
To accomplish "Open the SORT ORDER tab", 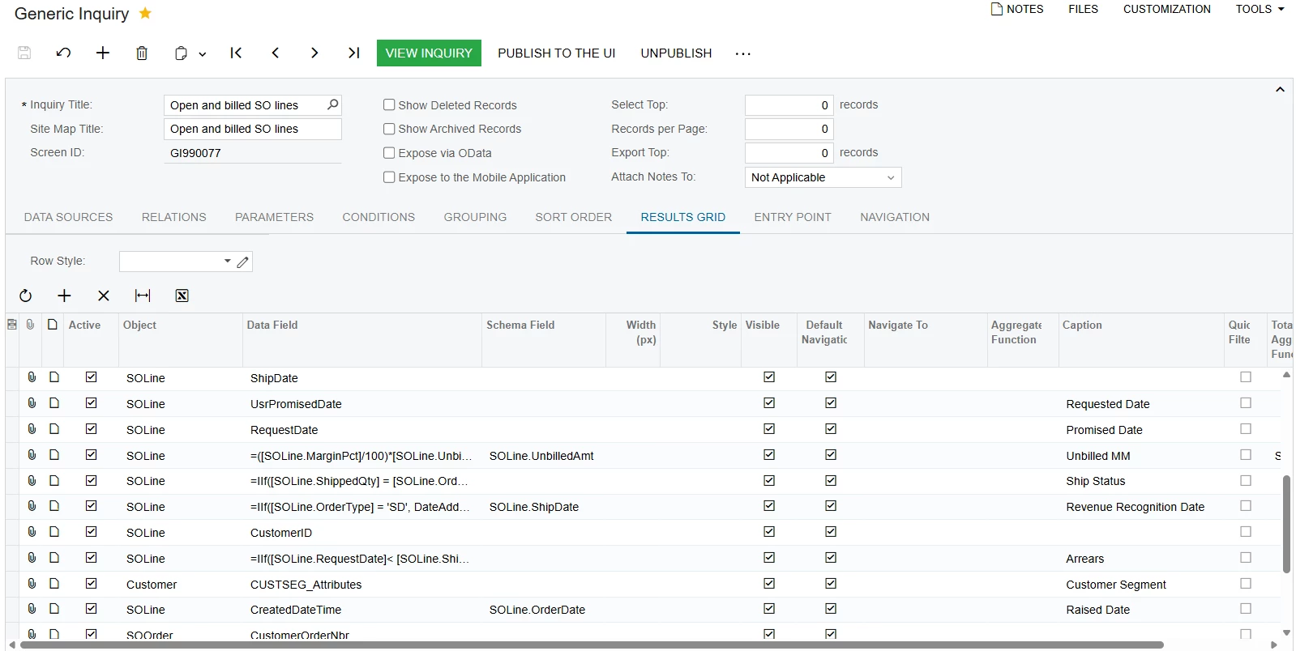I will click(x=574, y=217).
